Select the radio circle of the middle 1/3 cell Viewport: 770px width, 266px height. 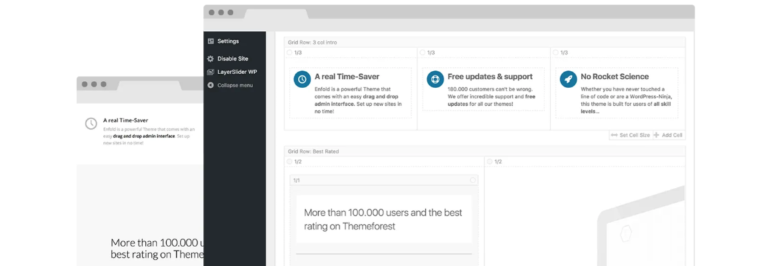423,53
